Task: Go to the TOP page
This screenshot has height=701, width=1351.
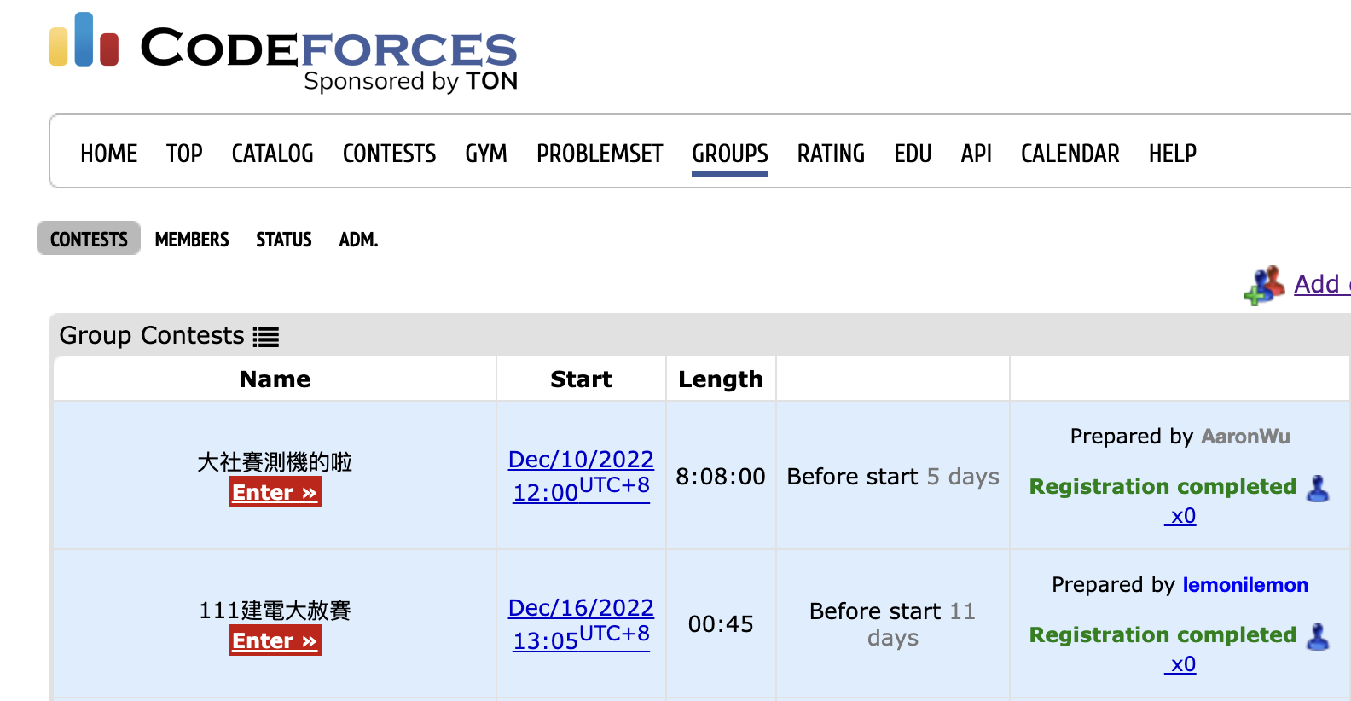Action: 184,154
